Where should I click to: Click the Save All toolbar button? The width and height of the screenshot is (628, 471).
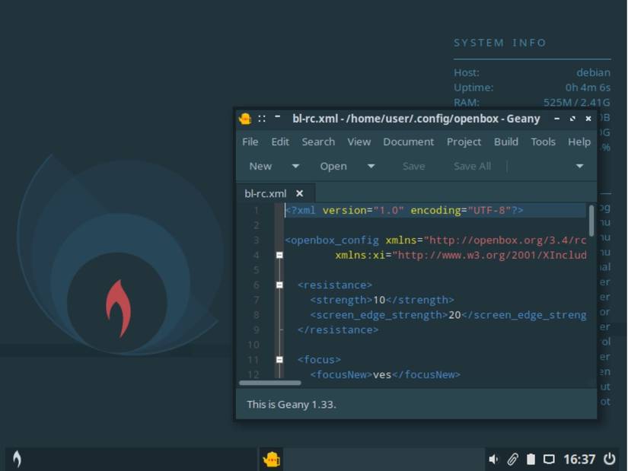[x=472, y=166]
